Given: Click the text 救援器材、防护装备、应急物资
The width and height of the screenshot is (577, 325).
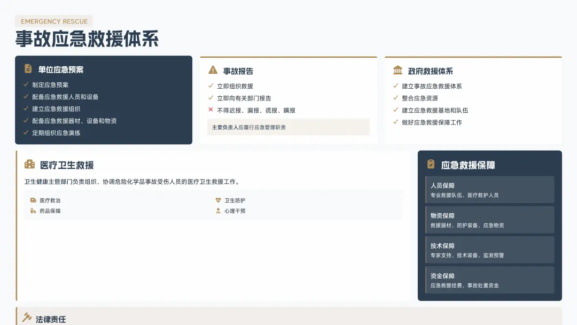Looking at the screenshot, I should (x=467, y=225).
